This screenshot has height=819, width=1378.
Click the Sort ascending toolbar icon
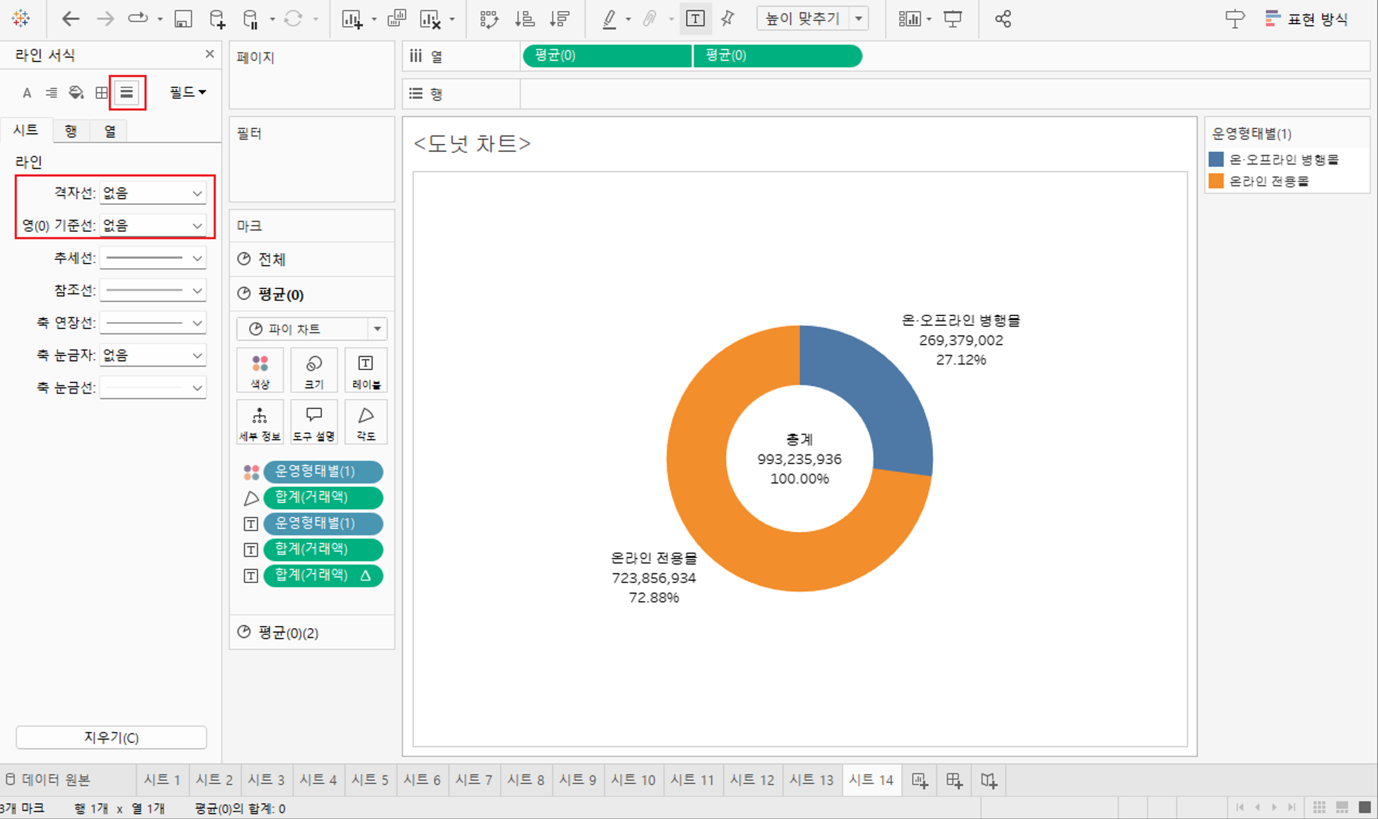(525, 19)
